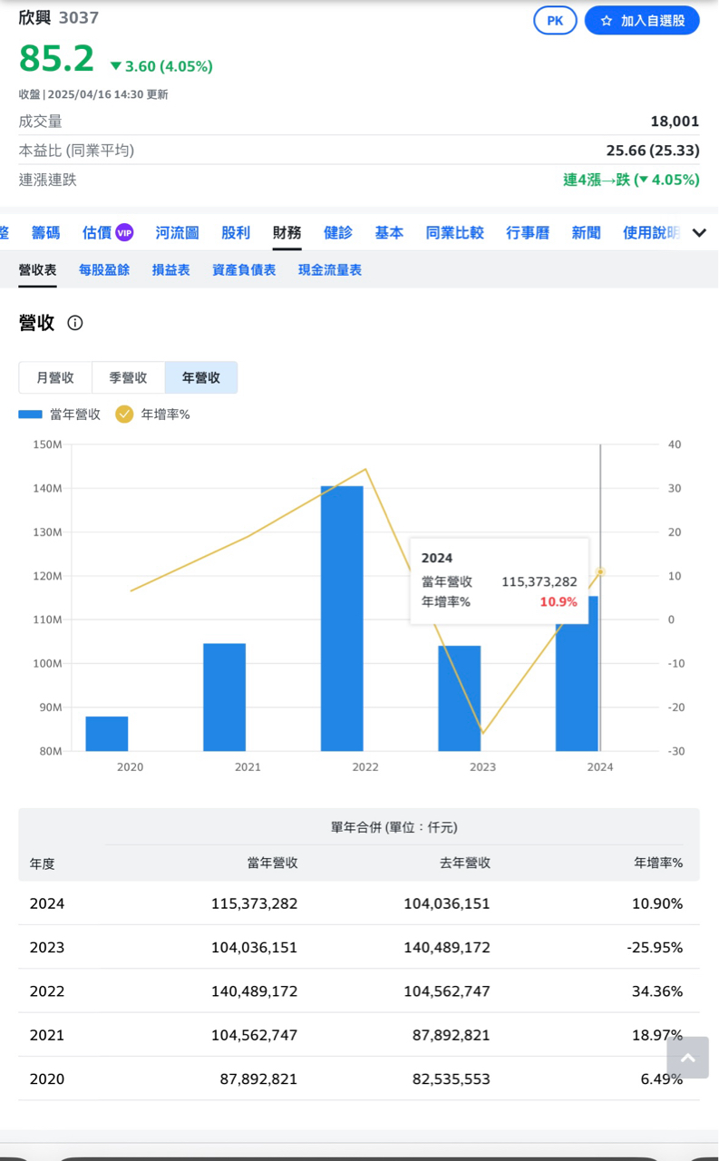Click the PK compare button
The width and height of the screenshot is (719, 1161).
tap(555, 21)
